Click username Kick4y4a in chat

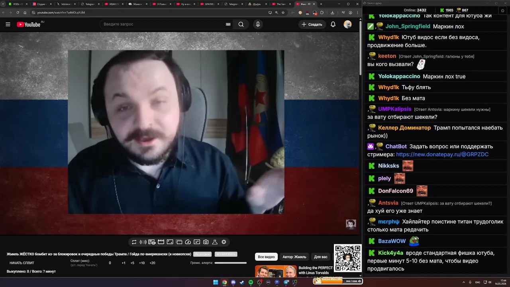click(x=390, y=253)
